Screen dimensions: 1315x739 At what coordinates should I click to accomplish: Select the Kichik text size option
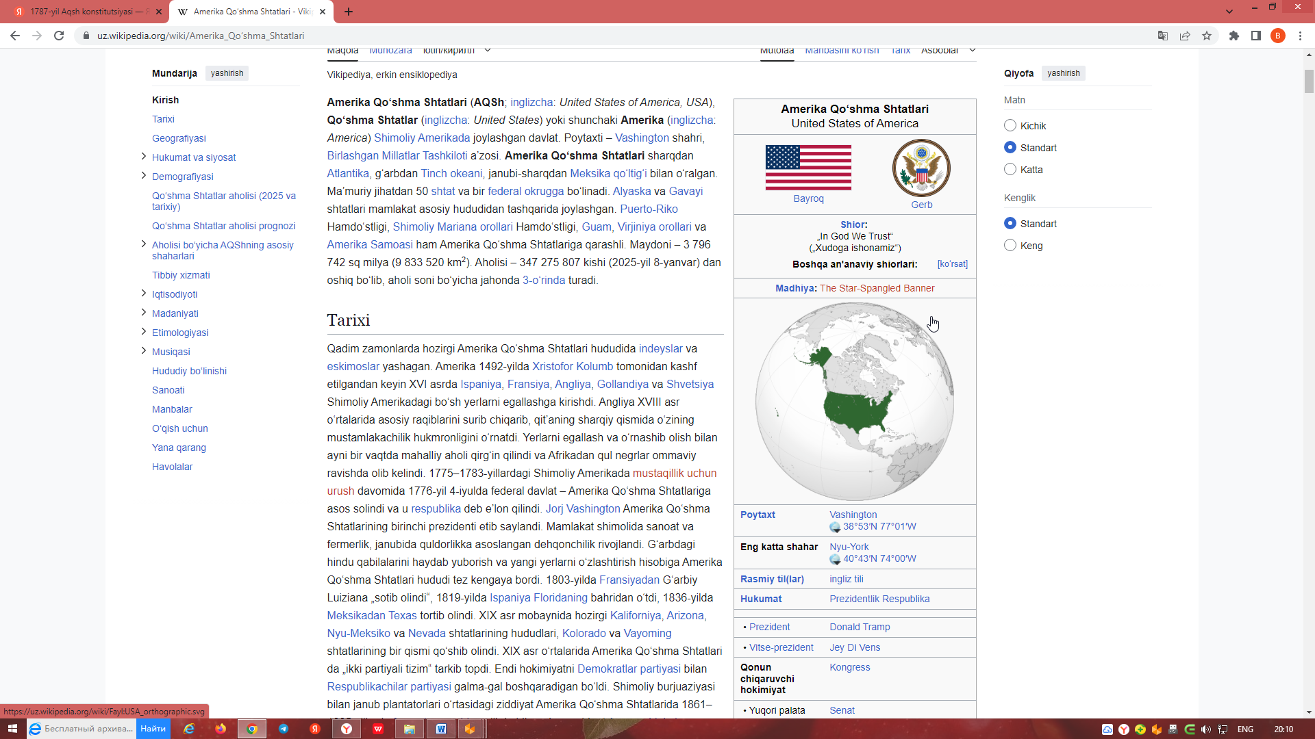[x=1010, y=126]
